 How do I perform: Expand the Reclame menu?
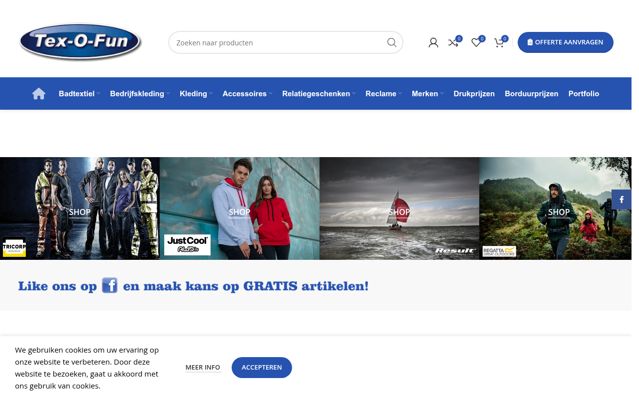click(x=383, y=94)
